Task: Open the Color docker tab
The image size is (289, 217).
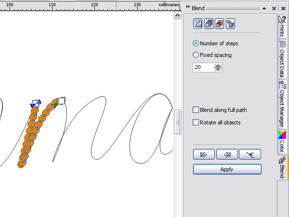Action: (x=282, y=142)
